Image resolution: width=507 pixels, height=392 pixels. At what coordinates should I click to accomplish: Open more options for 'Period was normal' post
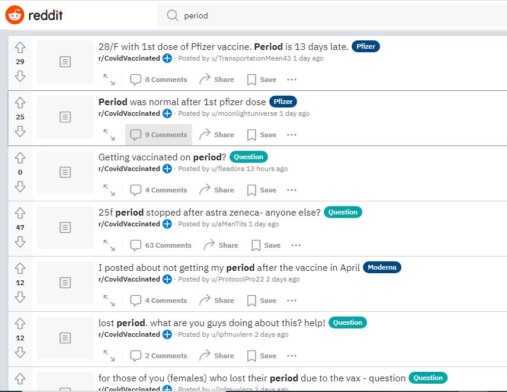pyautogui.click(x=292, y=135)
